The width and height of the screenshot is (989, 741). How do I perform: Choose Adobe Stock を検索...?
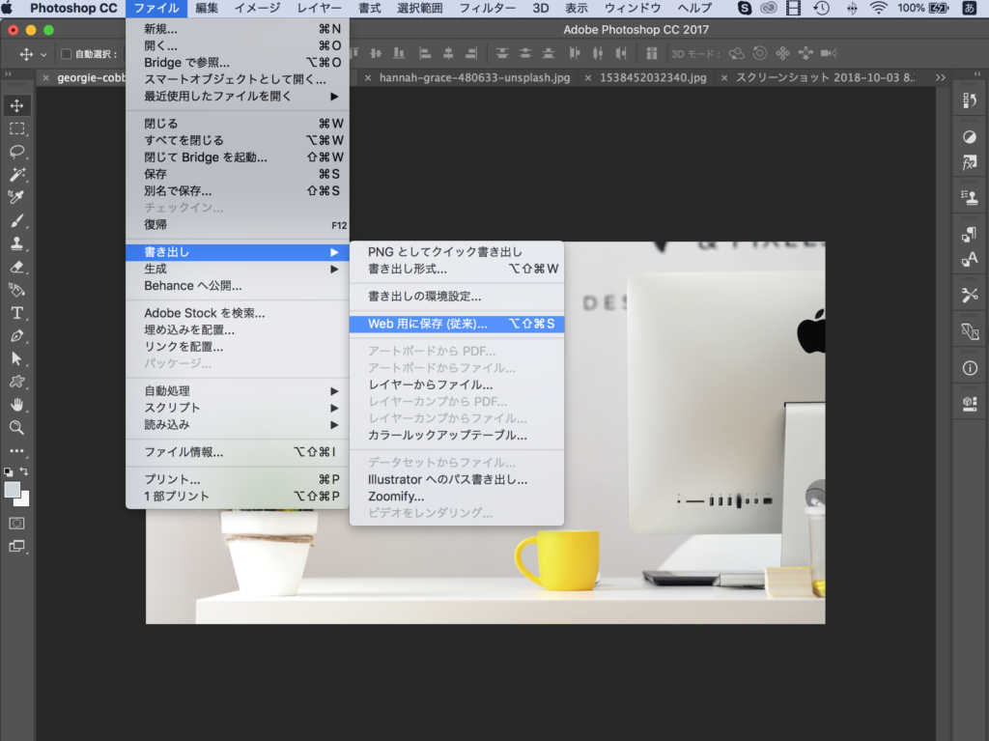tap(238, 313)
